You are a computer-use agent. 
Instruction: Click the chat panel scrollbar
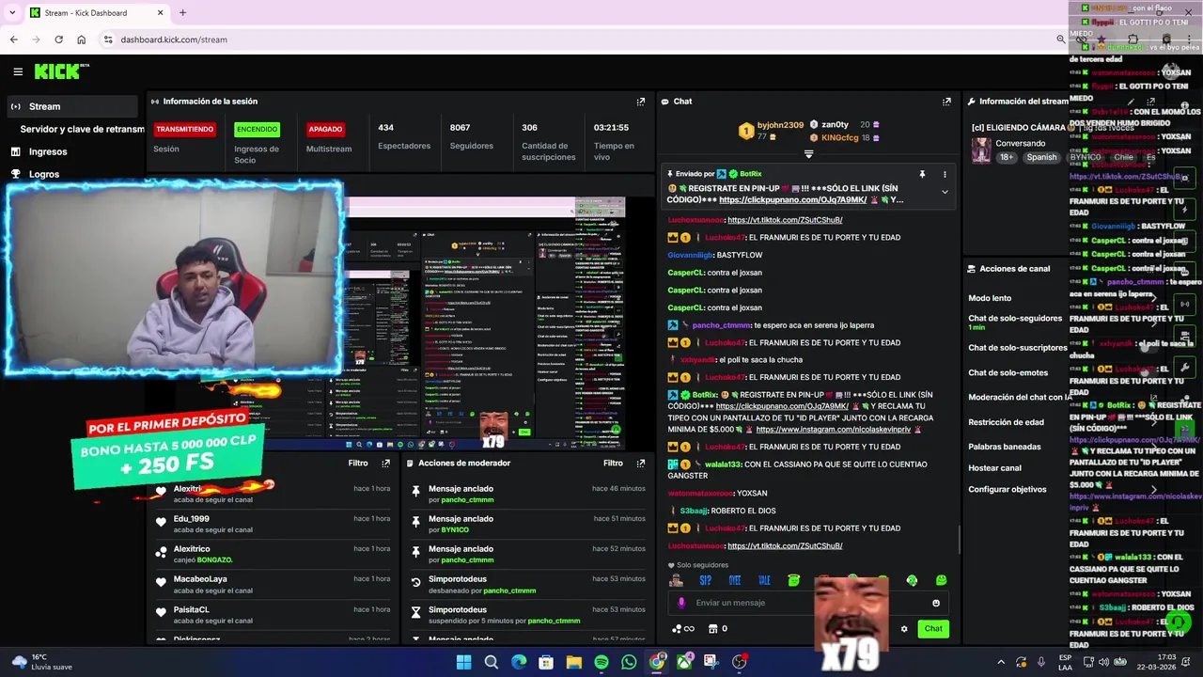(959, 541)
